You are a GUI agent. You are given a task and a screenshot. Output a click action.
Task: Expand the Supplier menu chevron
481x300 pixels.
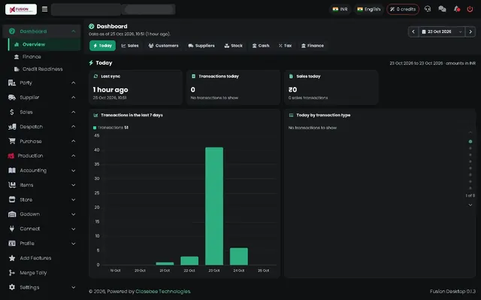click(x=74, y=97)
